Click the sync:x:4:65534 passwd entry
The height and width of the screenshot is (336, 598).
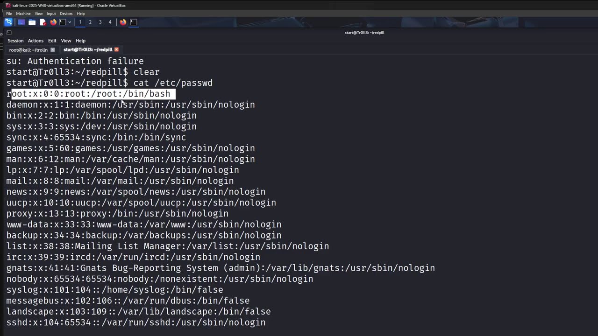point(96,137)
